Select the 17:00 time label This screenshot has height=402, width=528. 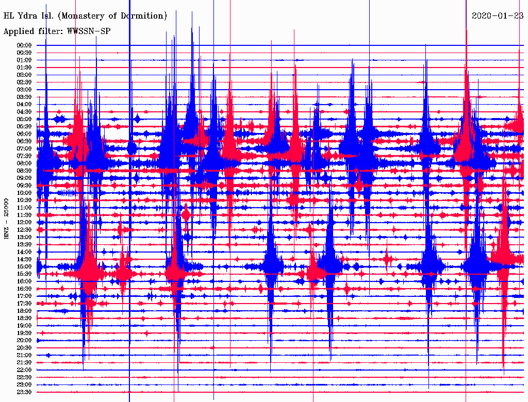24,296
